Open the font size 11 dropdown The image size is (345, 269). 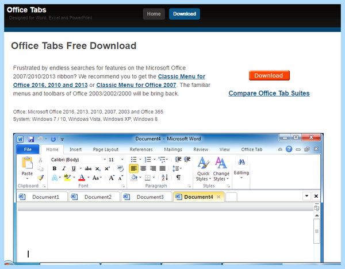click(122, 159)
